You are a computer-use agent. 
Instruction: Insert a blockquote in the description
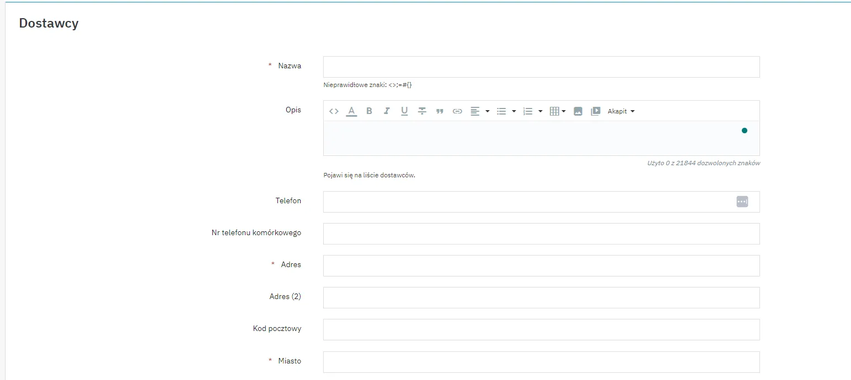(x=440, y=111)
